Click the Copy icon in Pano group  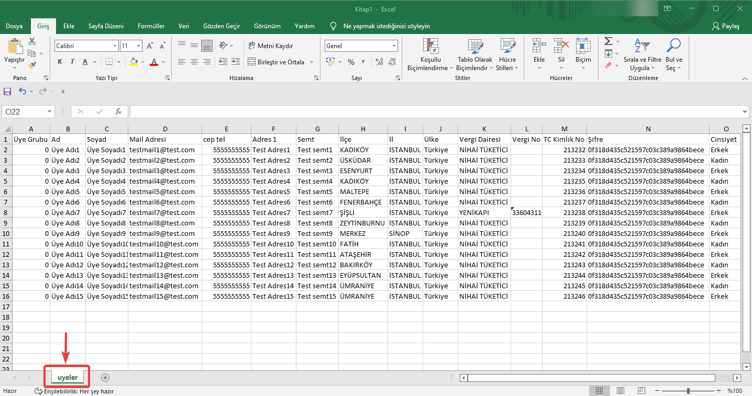31,53
